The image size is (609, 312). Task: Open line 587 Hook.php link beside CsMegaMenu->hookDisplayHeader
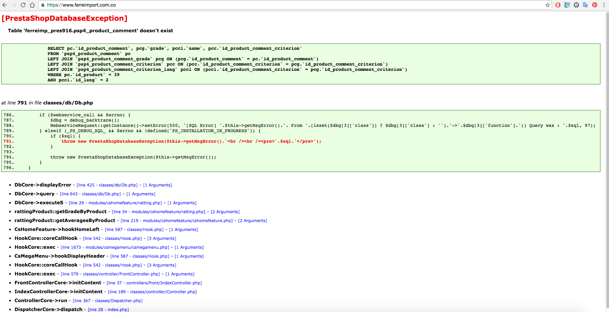click(140, 256)
